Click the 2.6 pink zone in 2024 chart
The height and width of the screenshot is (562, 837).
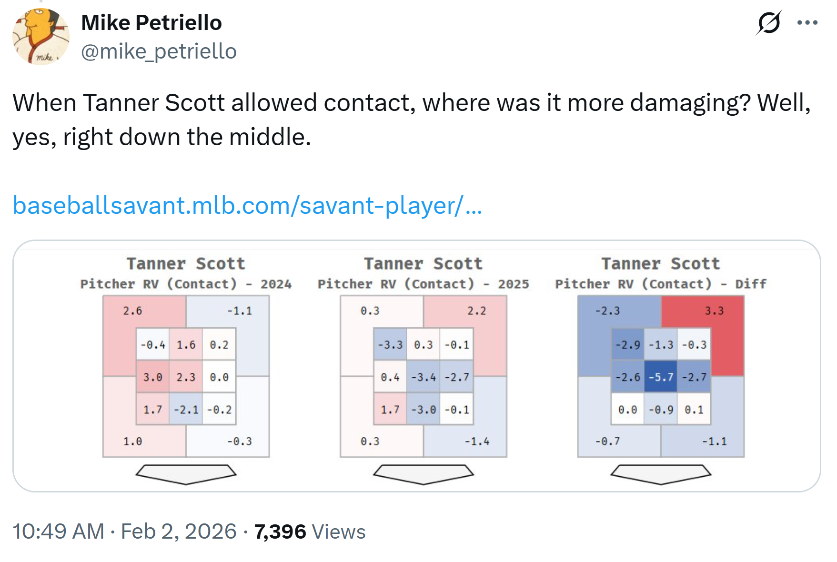click(132, 311)
